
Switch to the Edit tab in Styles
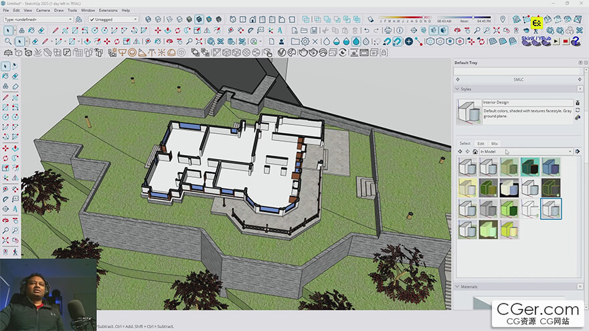click(481, 143)
